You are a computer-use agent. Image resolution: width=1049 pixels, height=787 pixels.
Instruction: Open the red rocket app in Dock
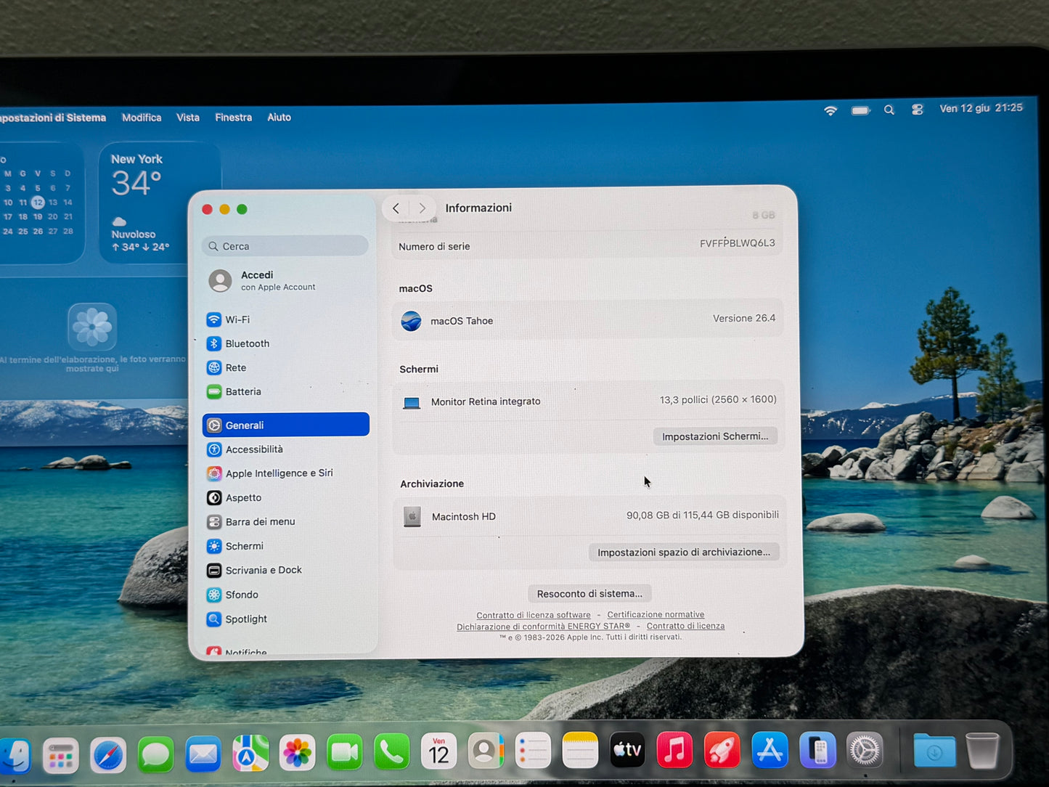click(x=722, y=750)
